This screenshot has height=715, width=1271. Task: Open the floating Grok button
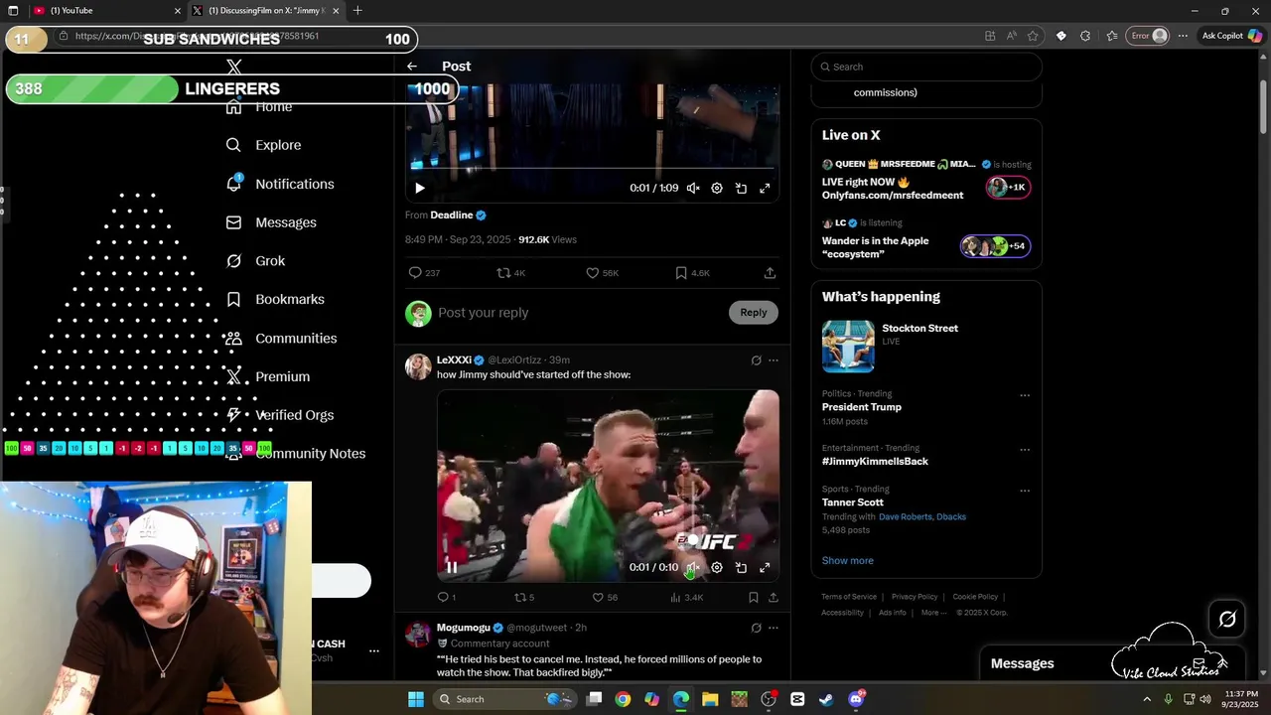pyautogui.click(x=1227, y=620)
